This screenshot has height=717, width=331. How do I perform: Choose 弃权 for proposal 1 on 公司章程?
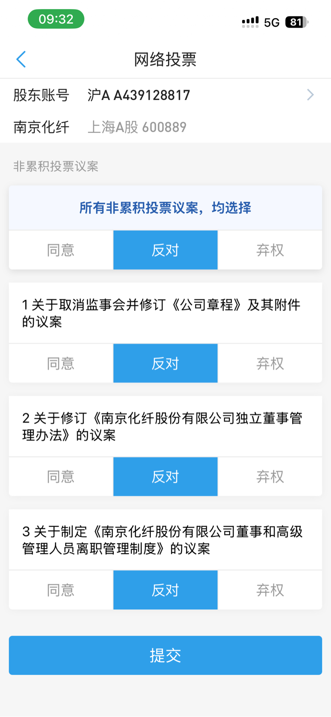pyautogui.click(x=270, y=363)
